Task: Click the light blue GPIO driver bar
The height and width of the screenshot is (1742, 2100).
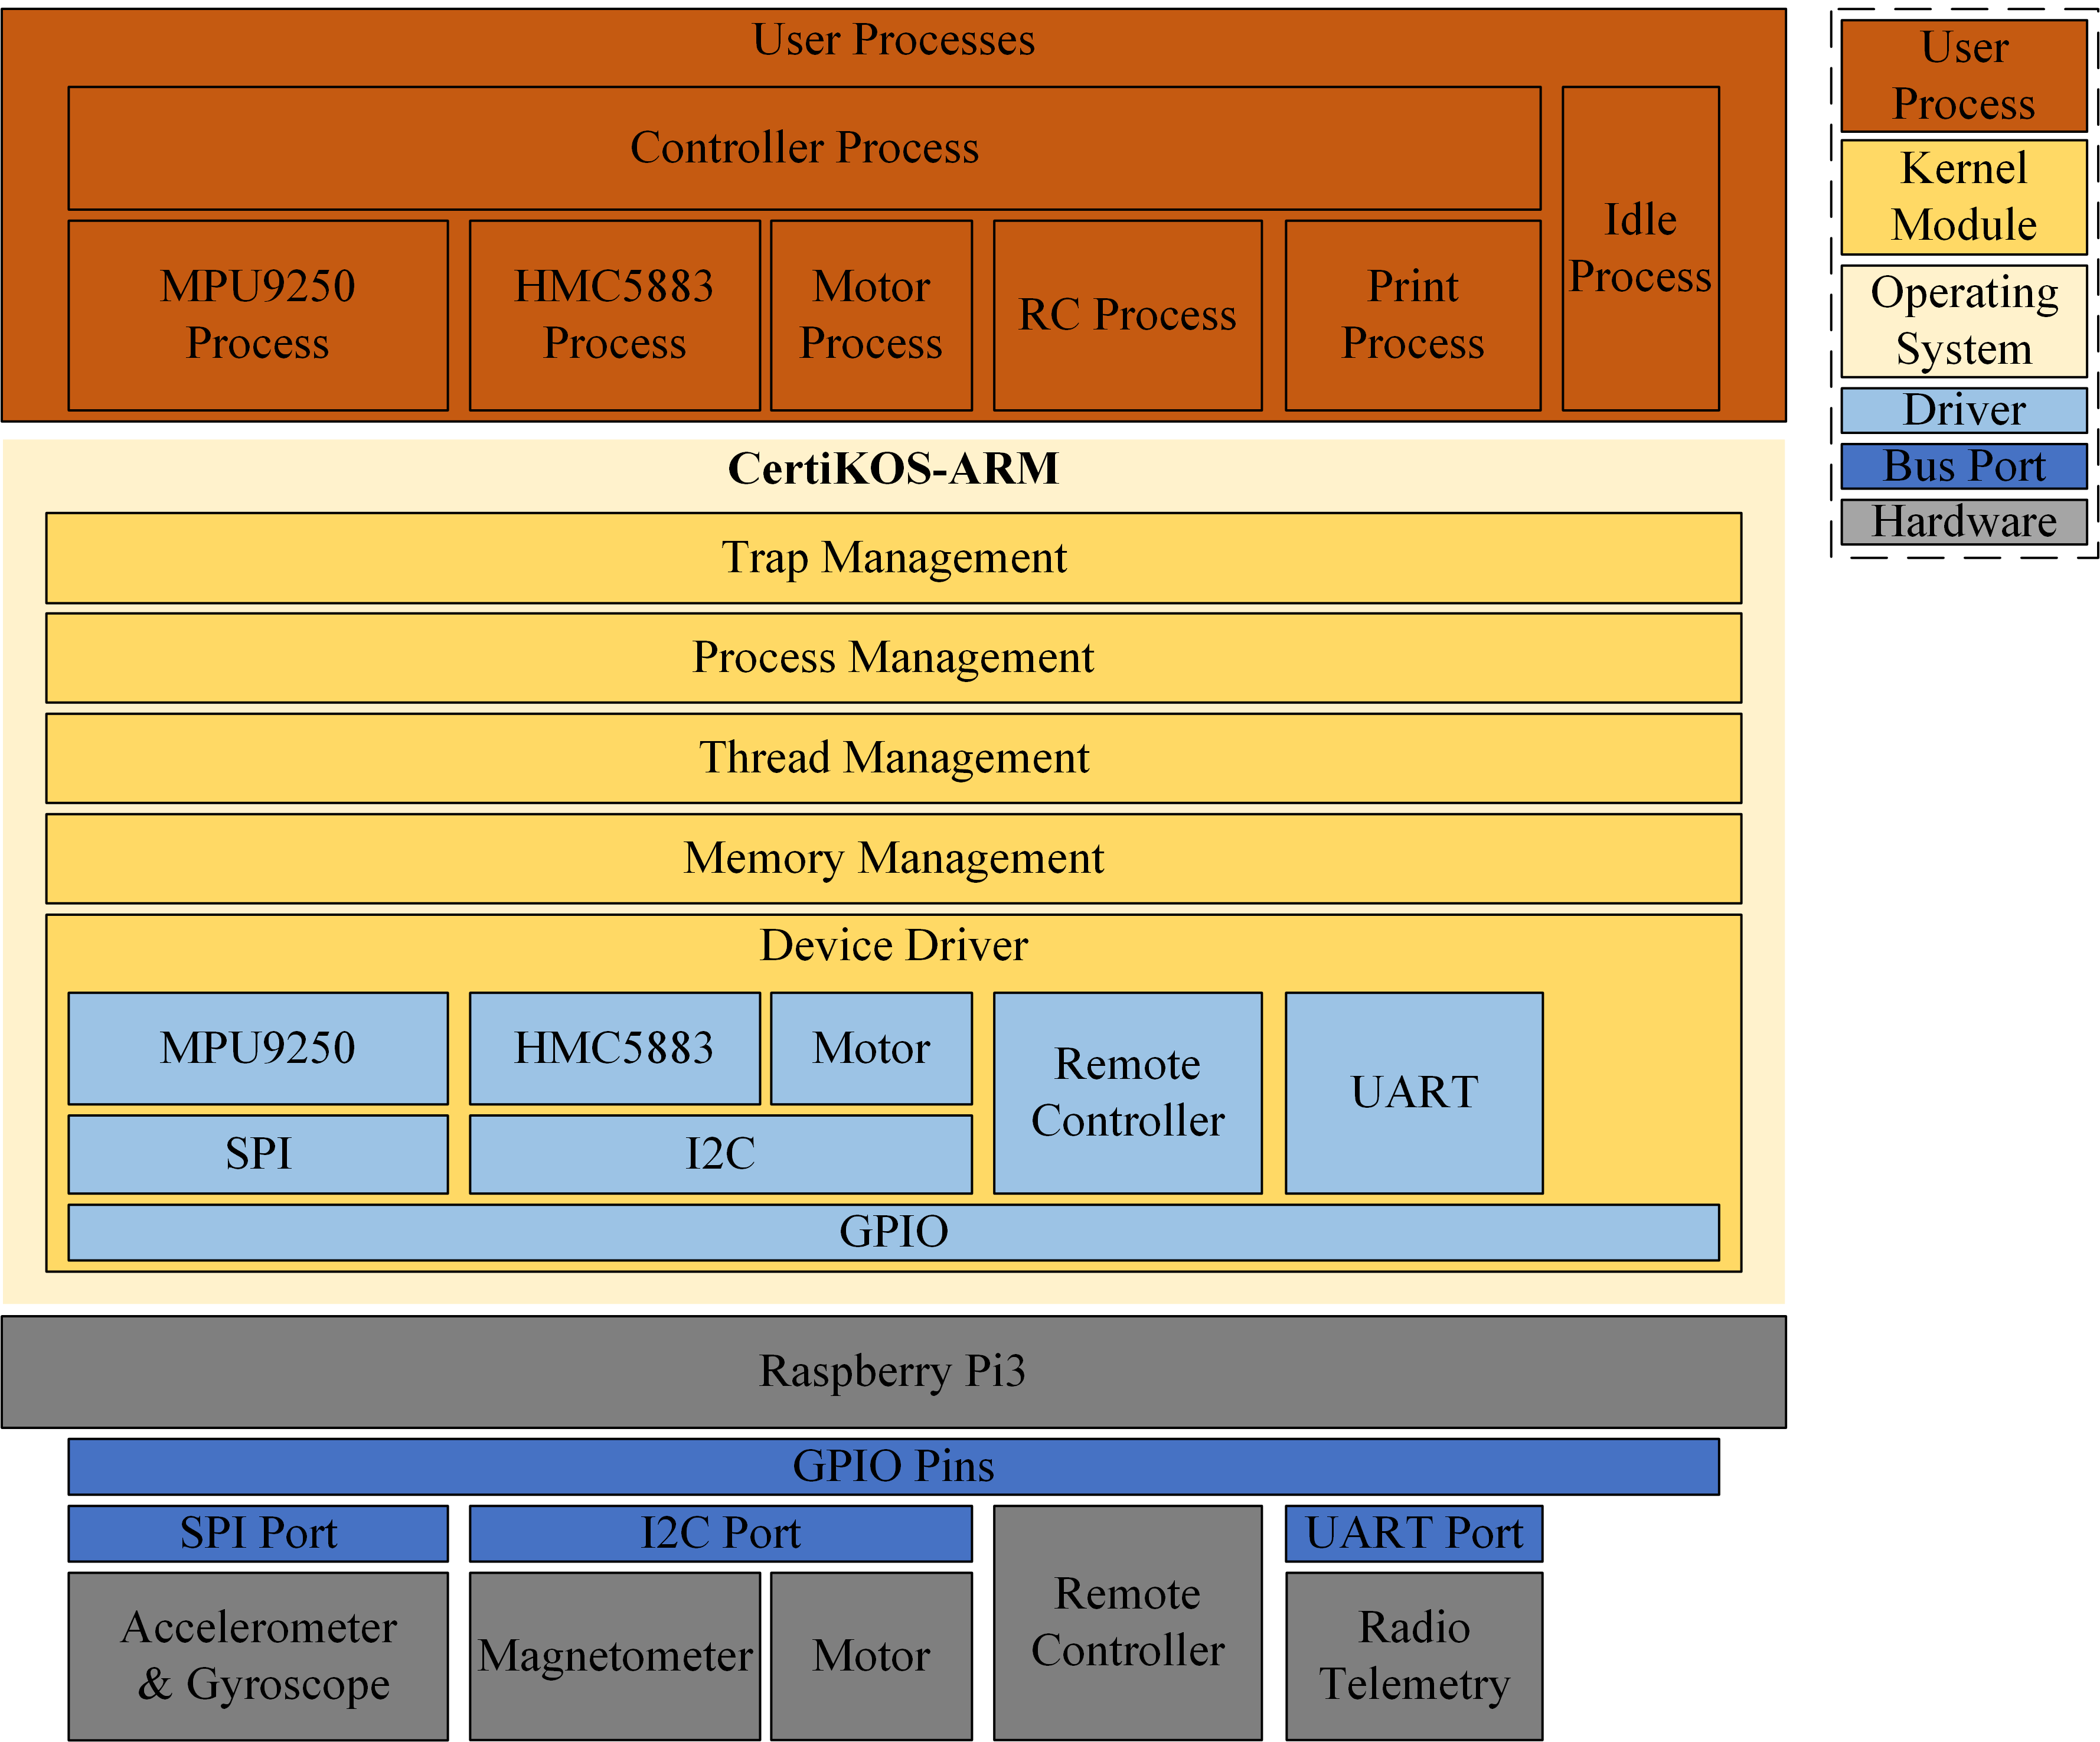Action: (893, 1232)
